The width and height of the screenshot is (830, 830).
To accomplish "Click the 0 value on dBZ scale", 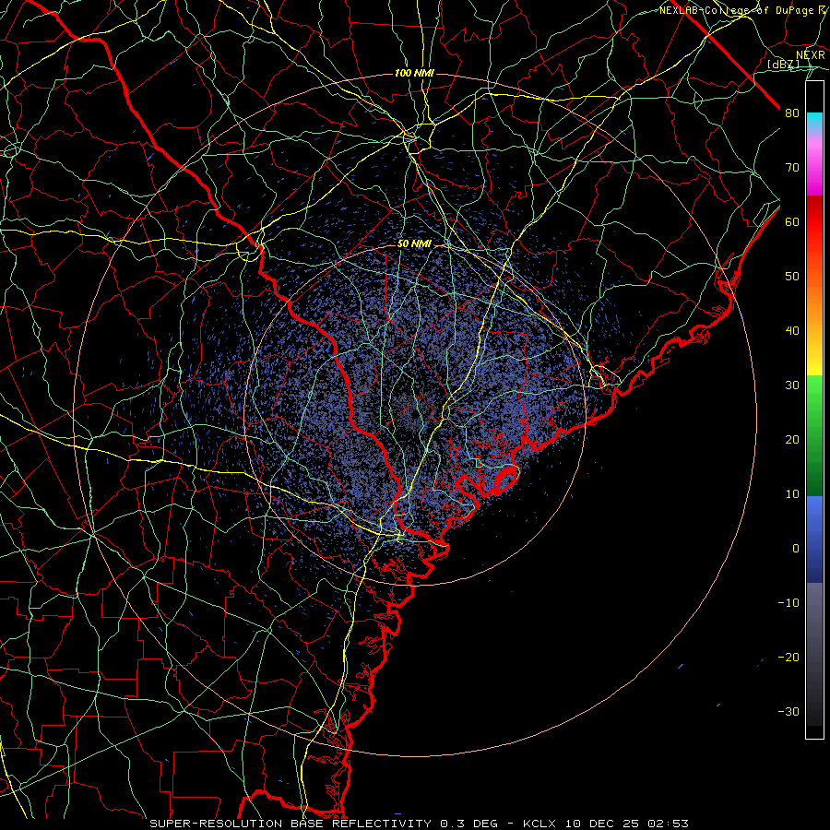I will pos(796,549).
